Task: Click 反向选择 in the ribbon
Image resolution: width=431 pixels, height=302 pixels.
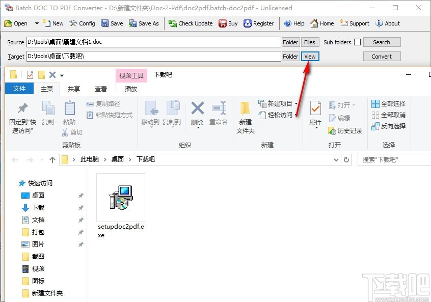Action: 388,126
